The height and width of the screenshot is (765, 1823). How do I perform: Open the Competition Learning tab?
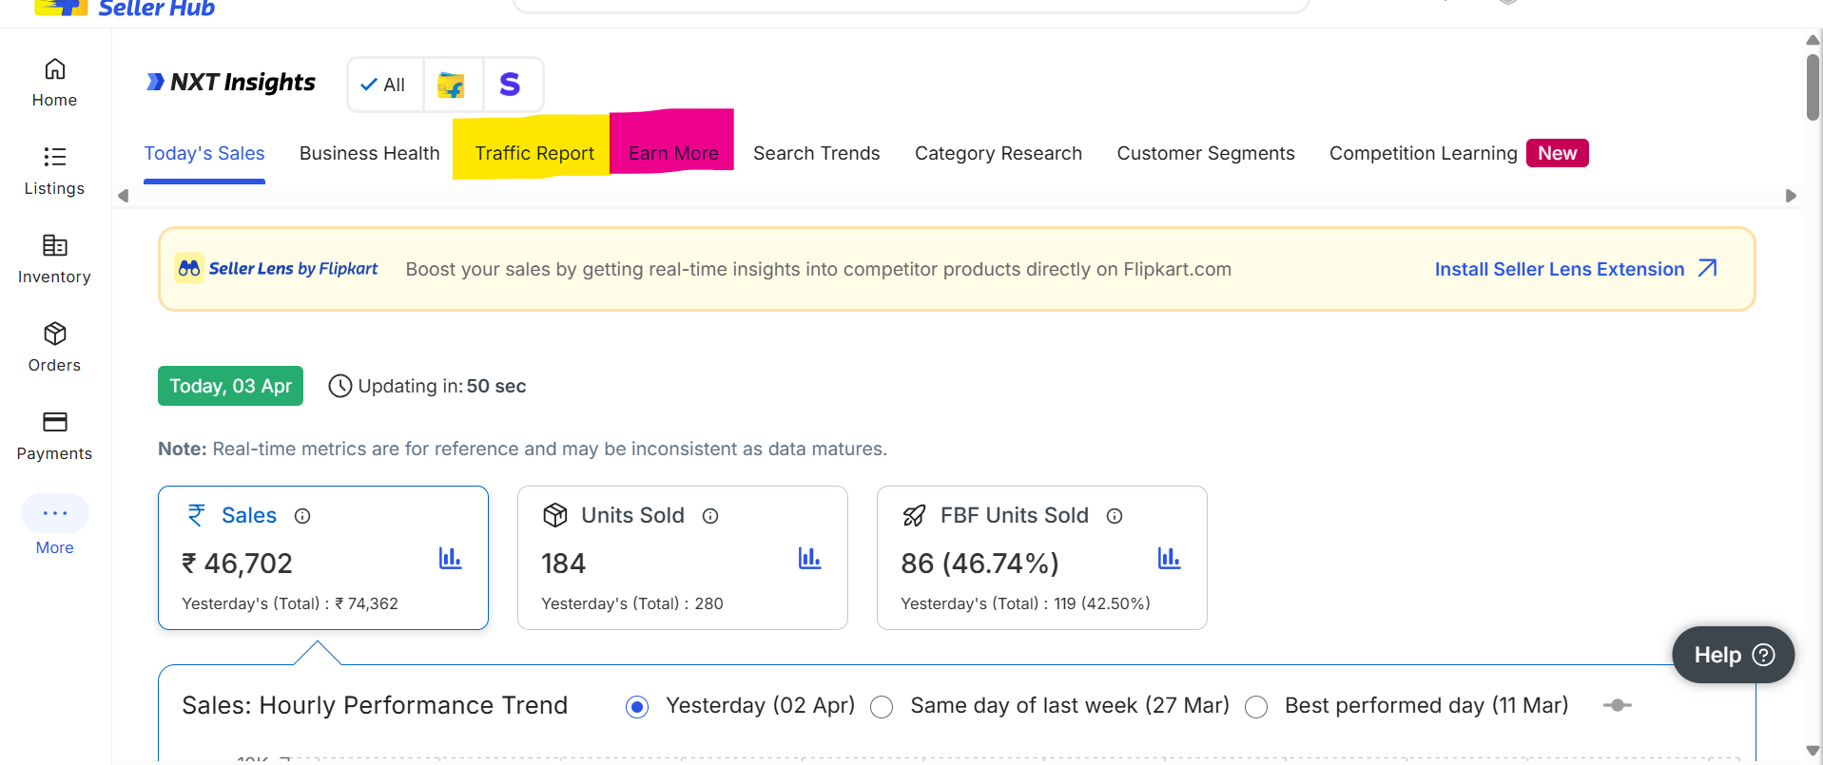[1423, 153]
